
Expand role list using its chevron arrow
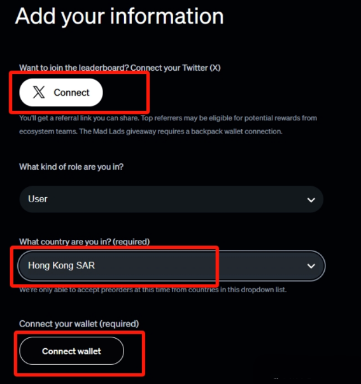click(311, 200)
